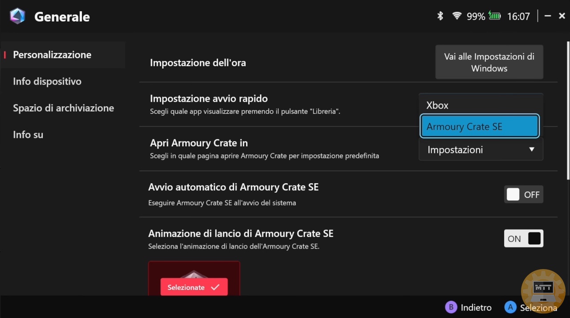Go to the Personalizzazione section
Viewport: 570px width, 318px height.
(x=52, y=55)
